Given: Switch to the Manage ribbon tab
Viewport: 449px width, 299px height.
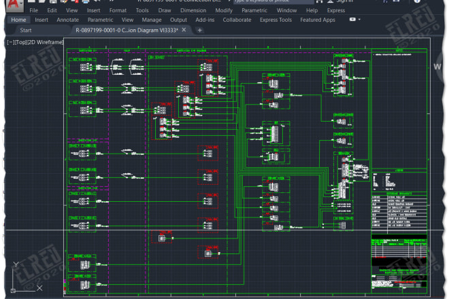Looking at the screenshot, I should [152, 20].
